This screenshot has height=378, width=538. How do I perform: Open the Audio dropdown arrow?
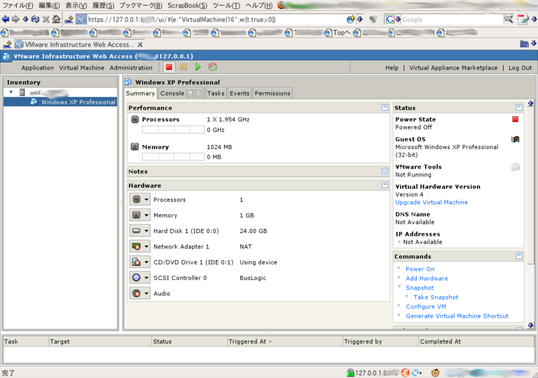tap(147, 293)
